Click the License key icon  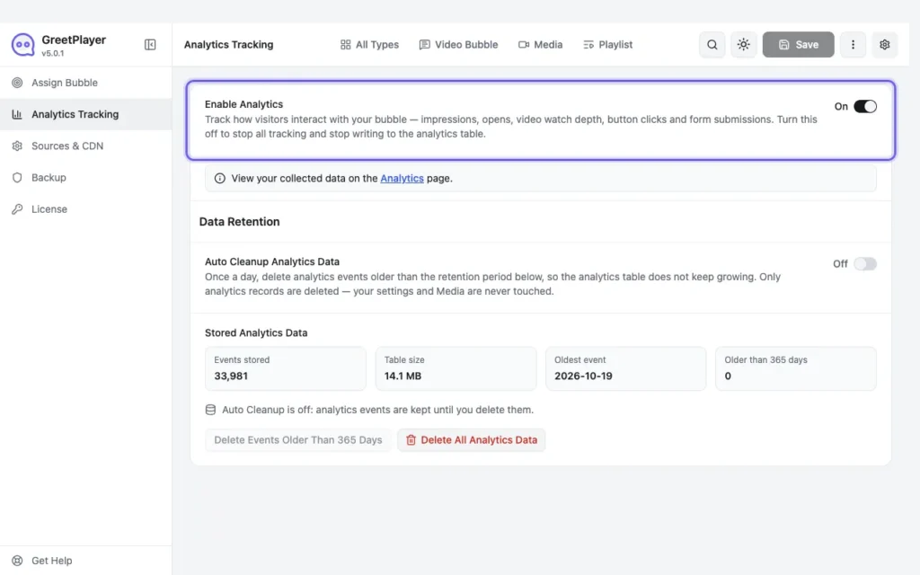pyautogui.click(x=18, y=208)
